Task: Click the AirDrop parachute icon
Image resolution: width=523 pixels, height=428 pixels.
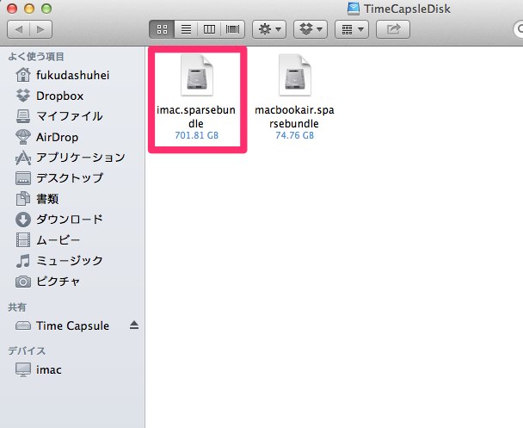Action: point(23,137)
